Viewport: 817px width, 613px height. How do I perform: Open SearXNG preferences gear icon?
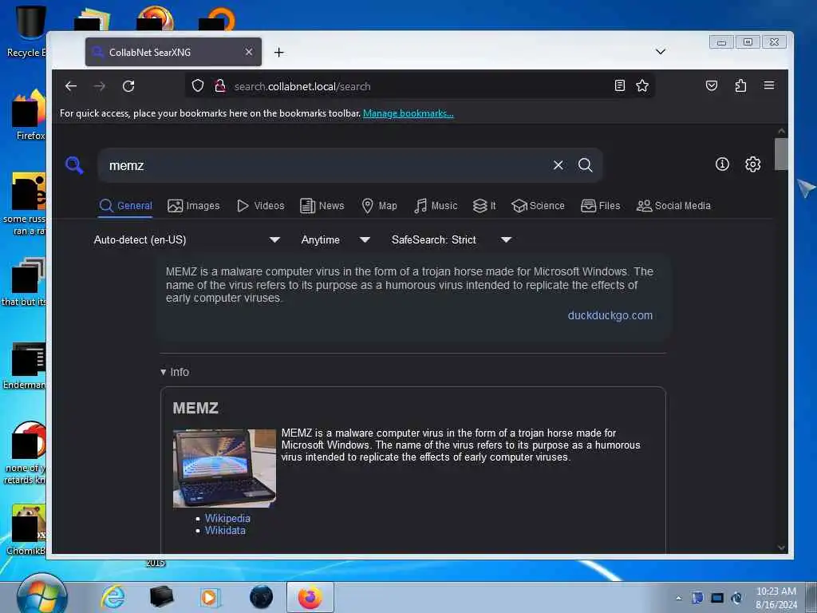click(x=752, y=164)
